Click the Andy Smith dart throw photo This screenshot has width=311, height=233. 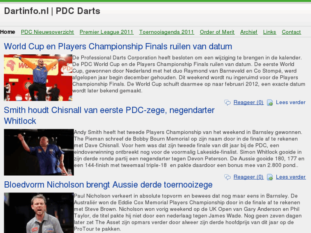pos(39,152)
